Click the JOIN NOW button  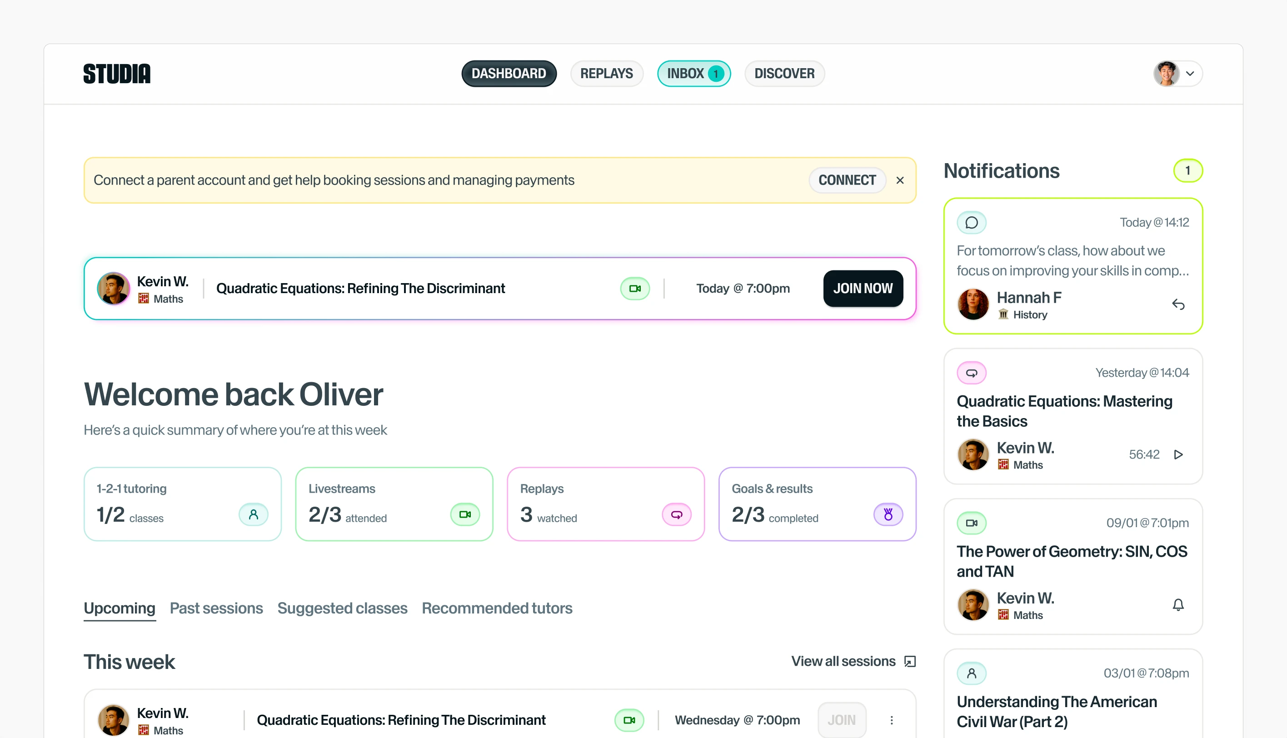coord(863,289)
